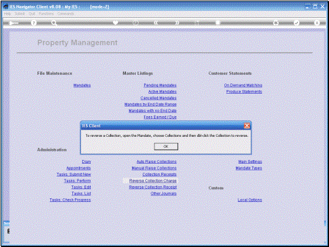Screen dimensions: 329x247
Task: Select the Reverse Collection Receipt link
Action: pyautogui.click(x=153, y=187)
